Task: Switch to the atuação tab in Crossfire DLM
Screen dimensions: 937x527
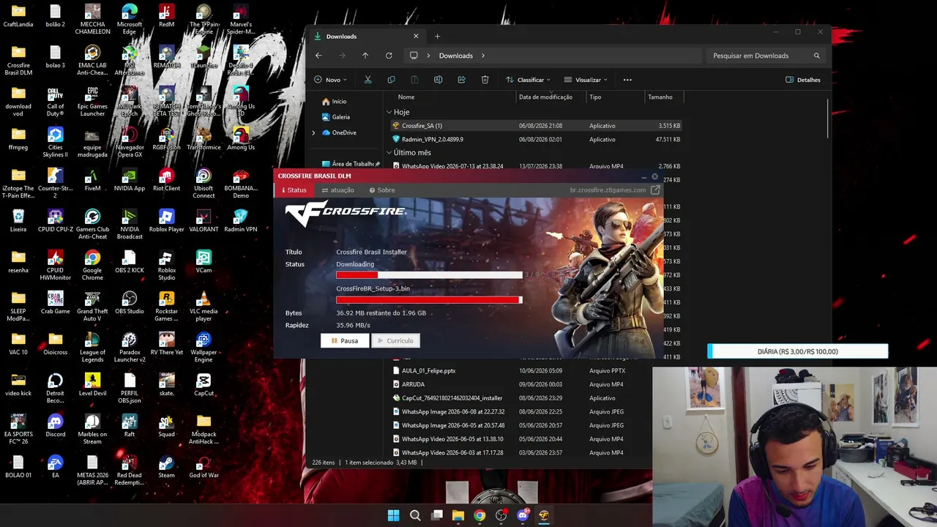Action: 338,190
